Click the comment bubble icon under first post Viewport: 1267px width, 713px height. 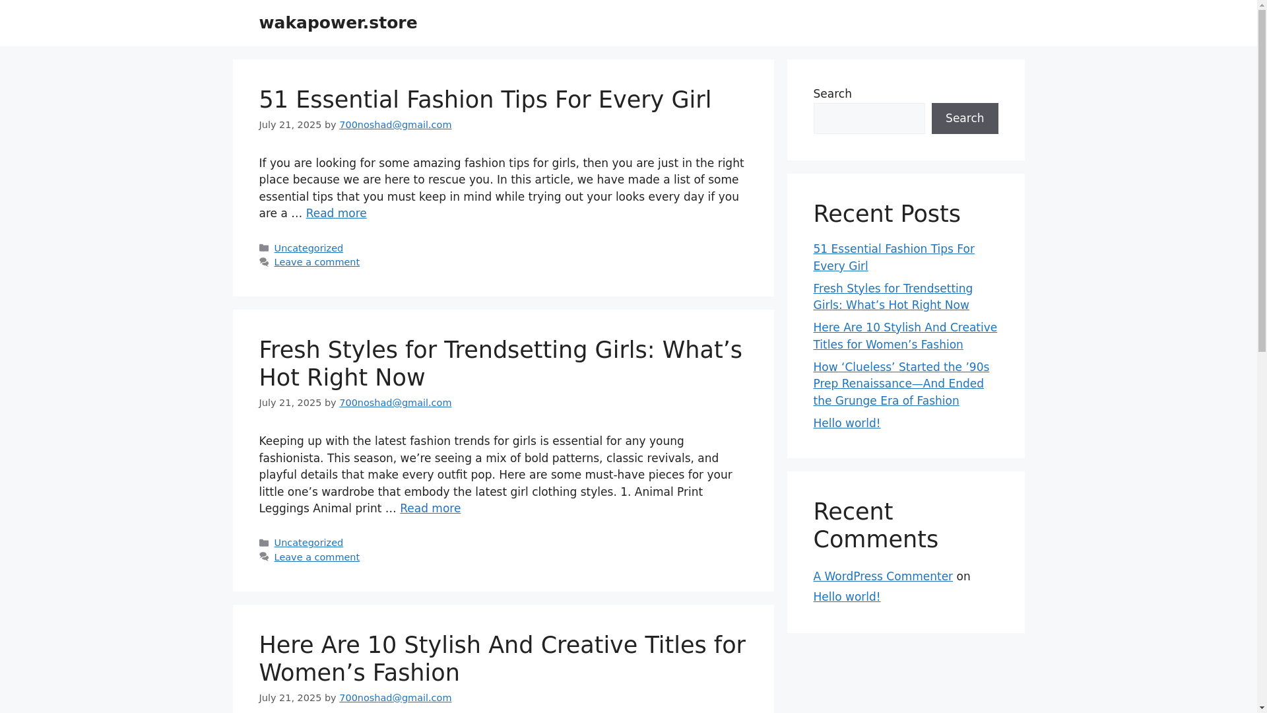264,262
